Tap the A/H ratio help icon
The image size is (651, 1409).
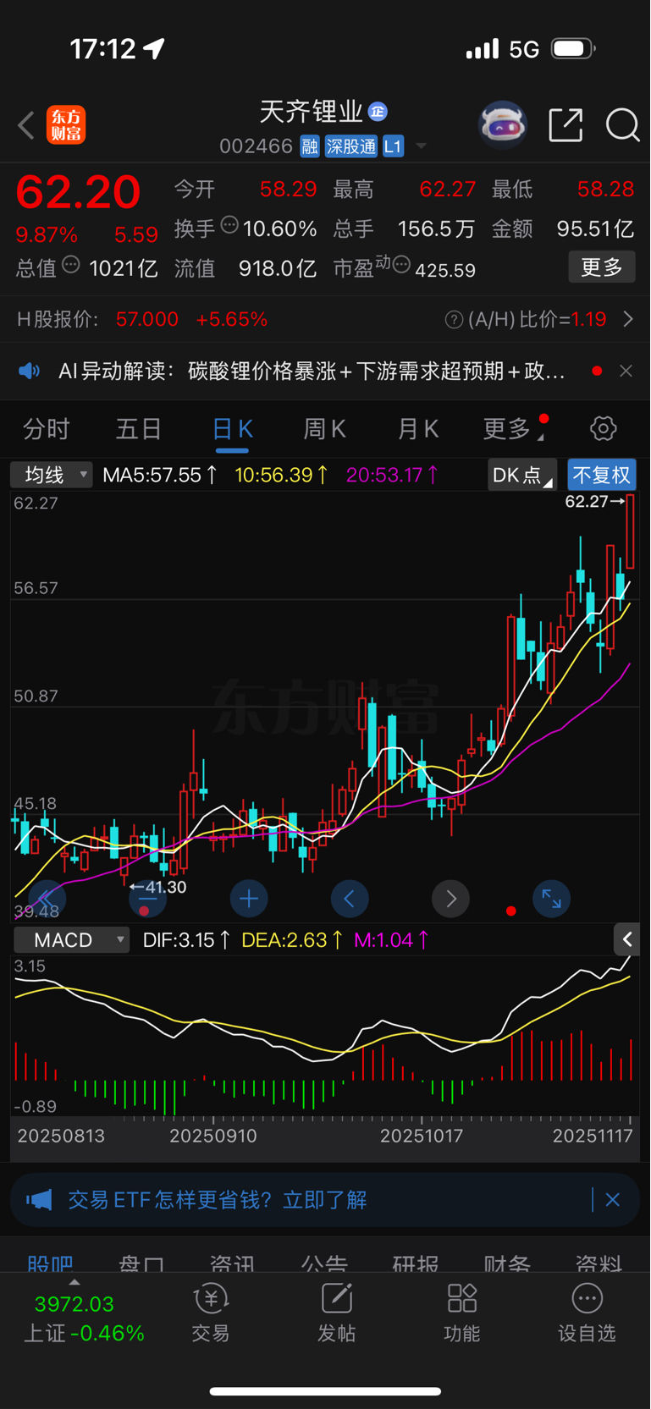tap(455, 320)
